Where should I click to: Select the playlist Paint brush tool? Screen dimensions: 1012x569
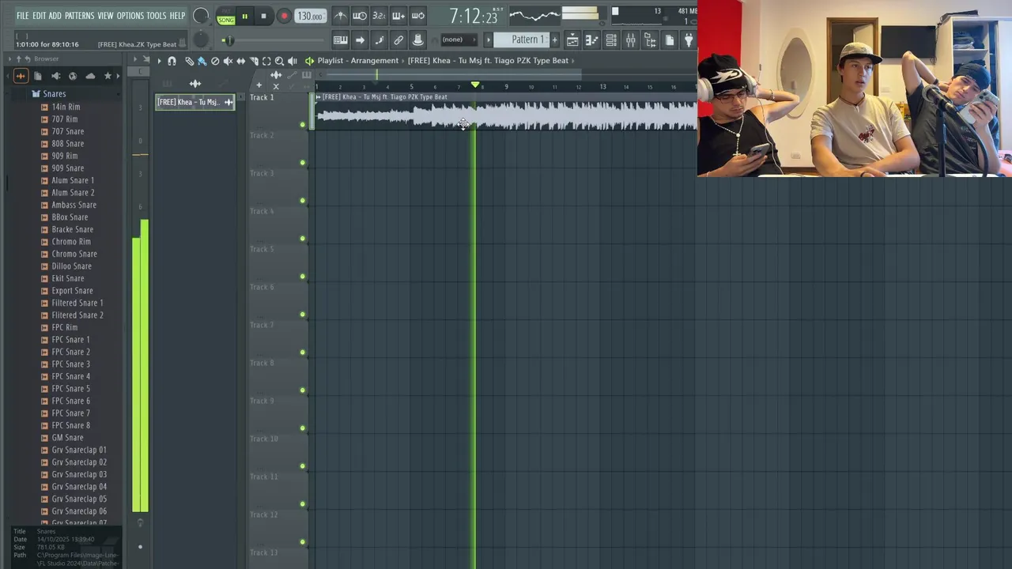pos(202,61)
